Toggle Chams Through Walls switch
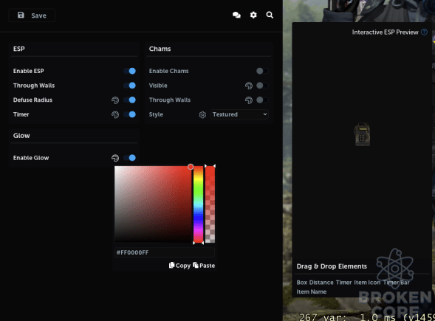This screenshot has height=321, width=435. [262, 100]
